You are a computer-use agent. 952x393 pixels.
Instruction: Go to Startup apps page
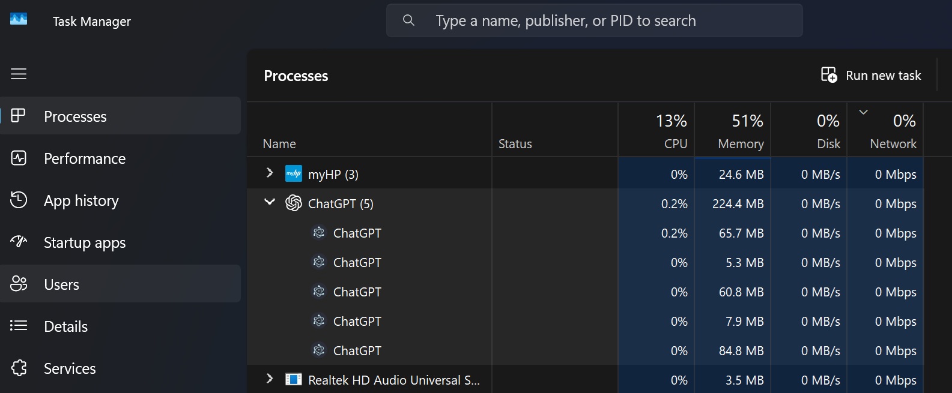click(85, 242)
